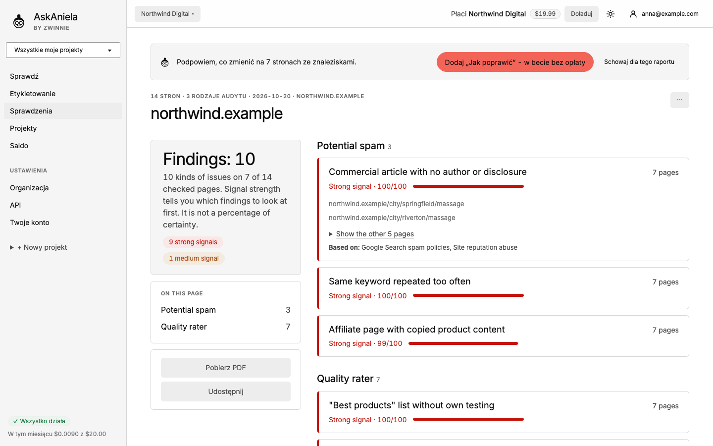The height and width of the screenshot is (446, 713).
Task: Click the Udostępnij share button
Action: (226, 391)
